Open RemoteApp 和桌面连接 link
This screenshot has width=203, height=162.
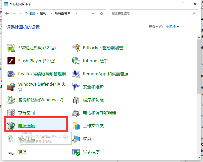(106, 74)
